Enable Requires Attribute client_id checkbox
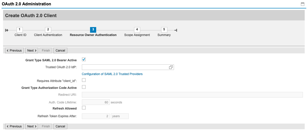 84,80
